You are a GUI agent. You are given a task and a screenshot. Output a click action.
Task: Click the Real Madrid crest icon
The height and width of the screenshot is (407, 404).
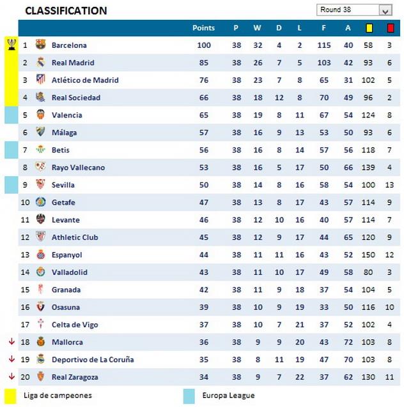(40, 63)
